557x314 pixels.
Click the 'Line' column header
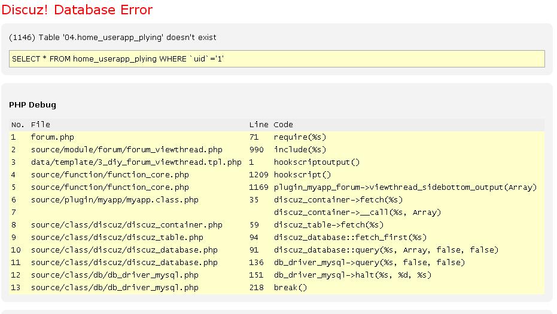[x=258, y=125]
